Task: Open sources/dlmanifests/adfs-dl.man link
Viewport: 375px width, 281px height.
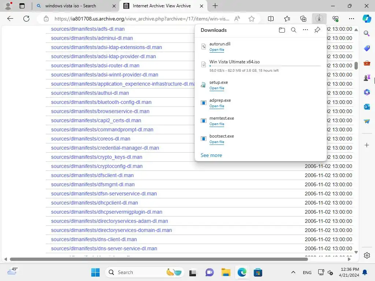Action: (88, 29)
